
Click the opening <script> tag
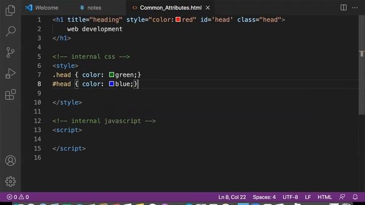tap(67, 130)
